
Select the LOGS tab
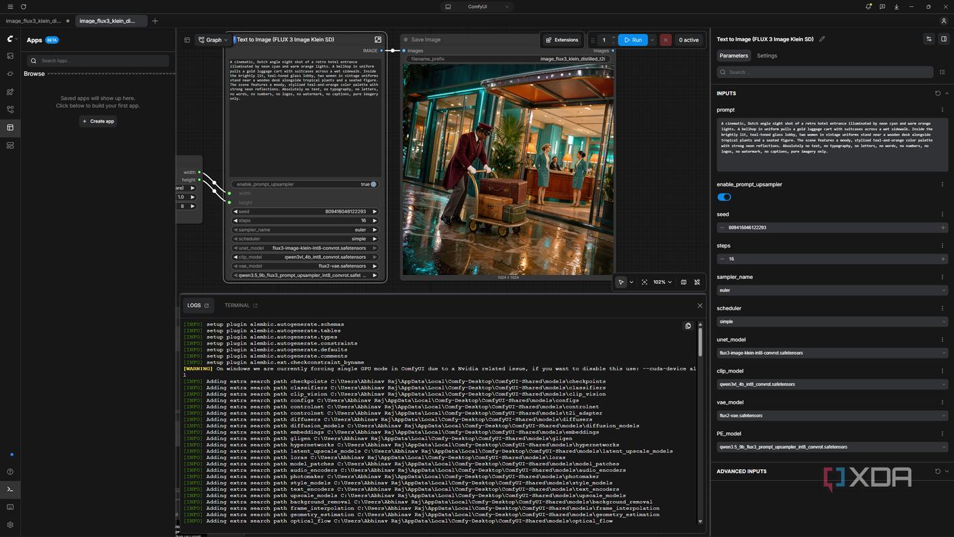point(198,305)
